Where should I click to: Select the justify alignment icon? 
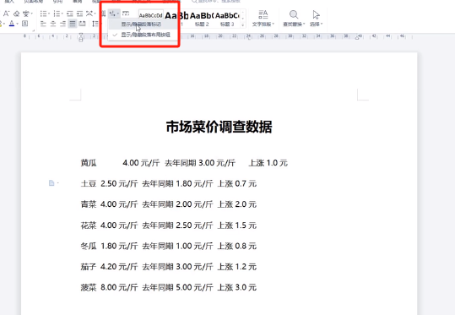pos(73,24)
